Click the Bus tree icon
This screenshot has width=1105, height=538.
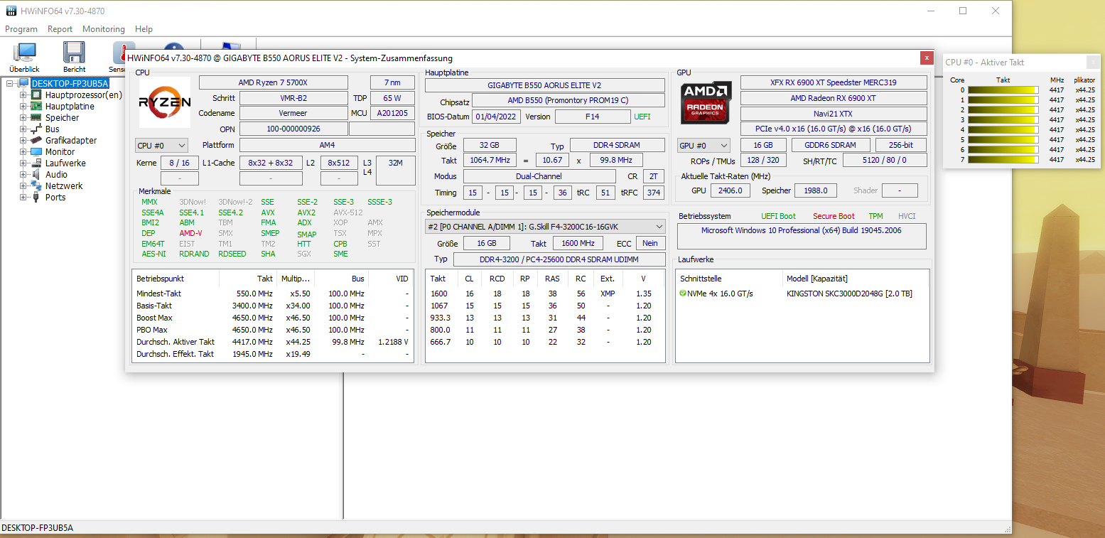click(36, 129)
